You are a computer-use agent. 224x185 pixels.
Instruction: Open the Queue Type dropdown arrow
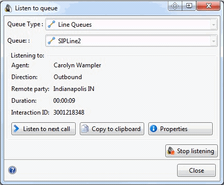214,25
